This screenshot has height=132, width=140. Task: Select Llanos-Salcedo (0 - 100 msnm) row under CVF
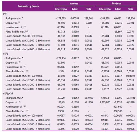(69, 36)
